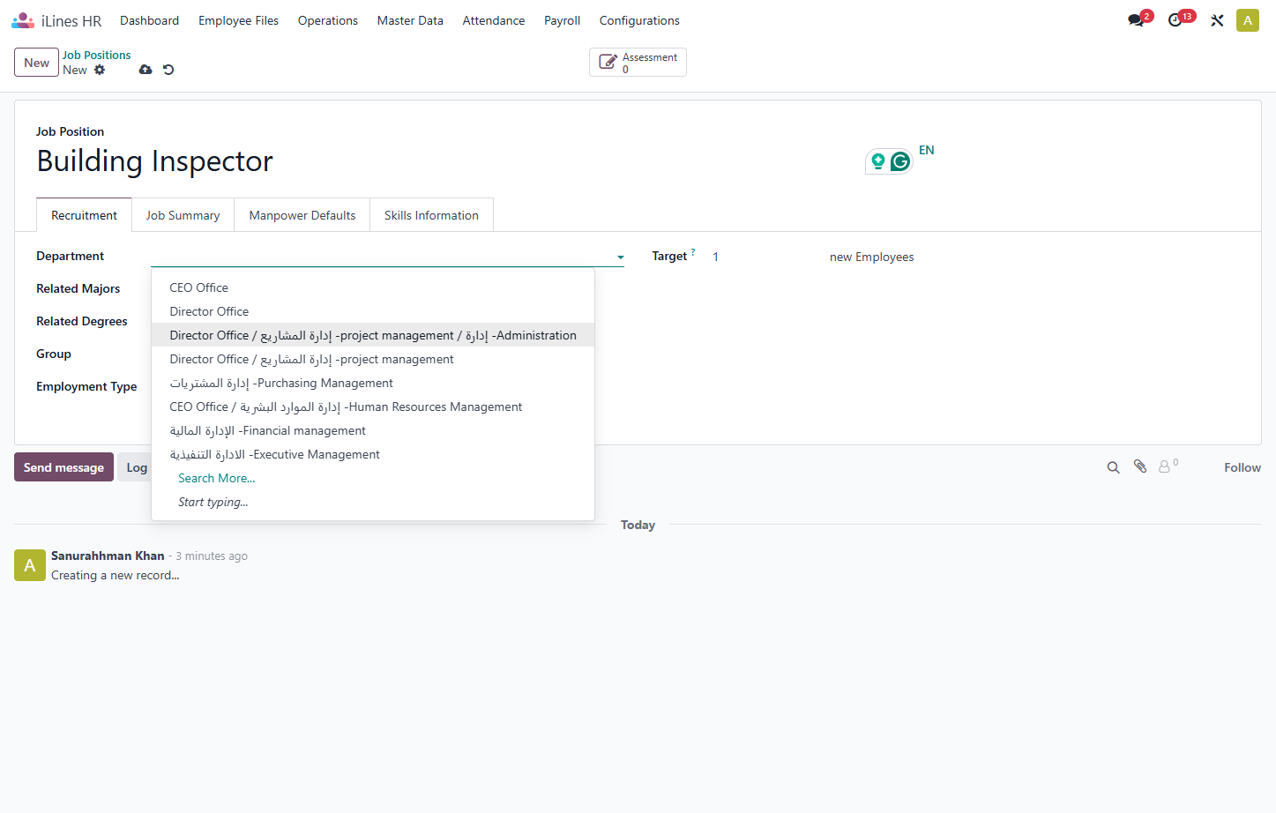Open the Assessment stat button
This screenshot has height=813, width=1276.
638,63
